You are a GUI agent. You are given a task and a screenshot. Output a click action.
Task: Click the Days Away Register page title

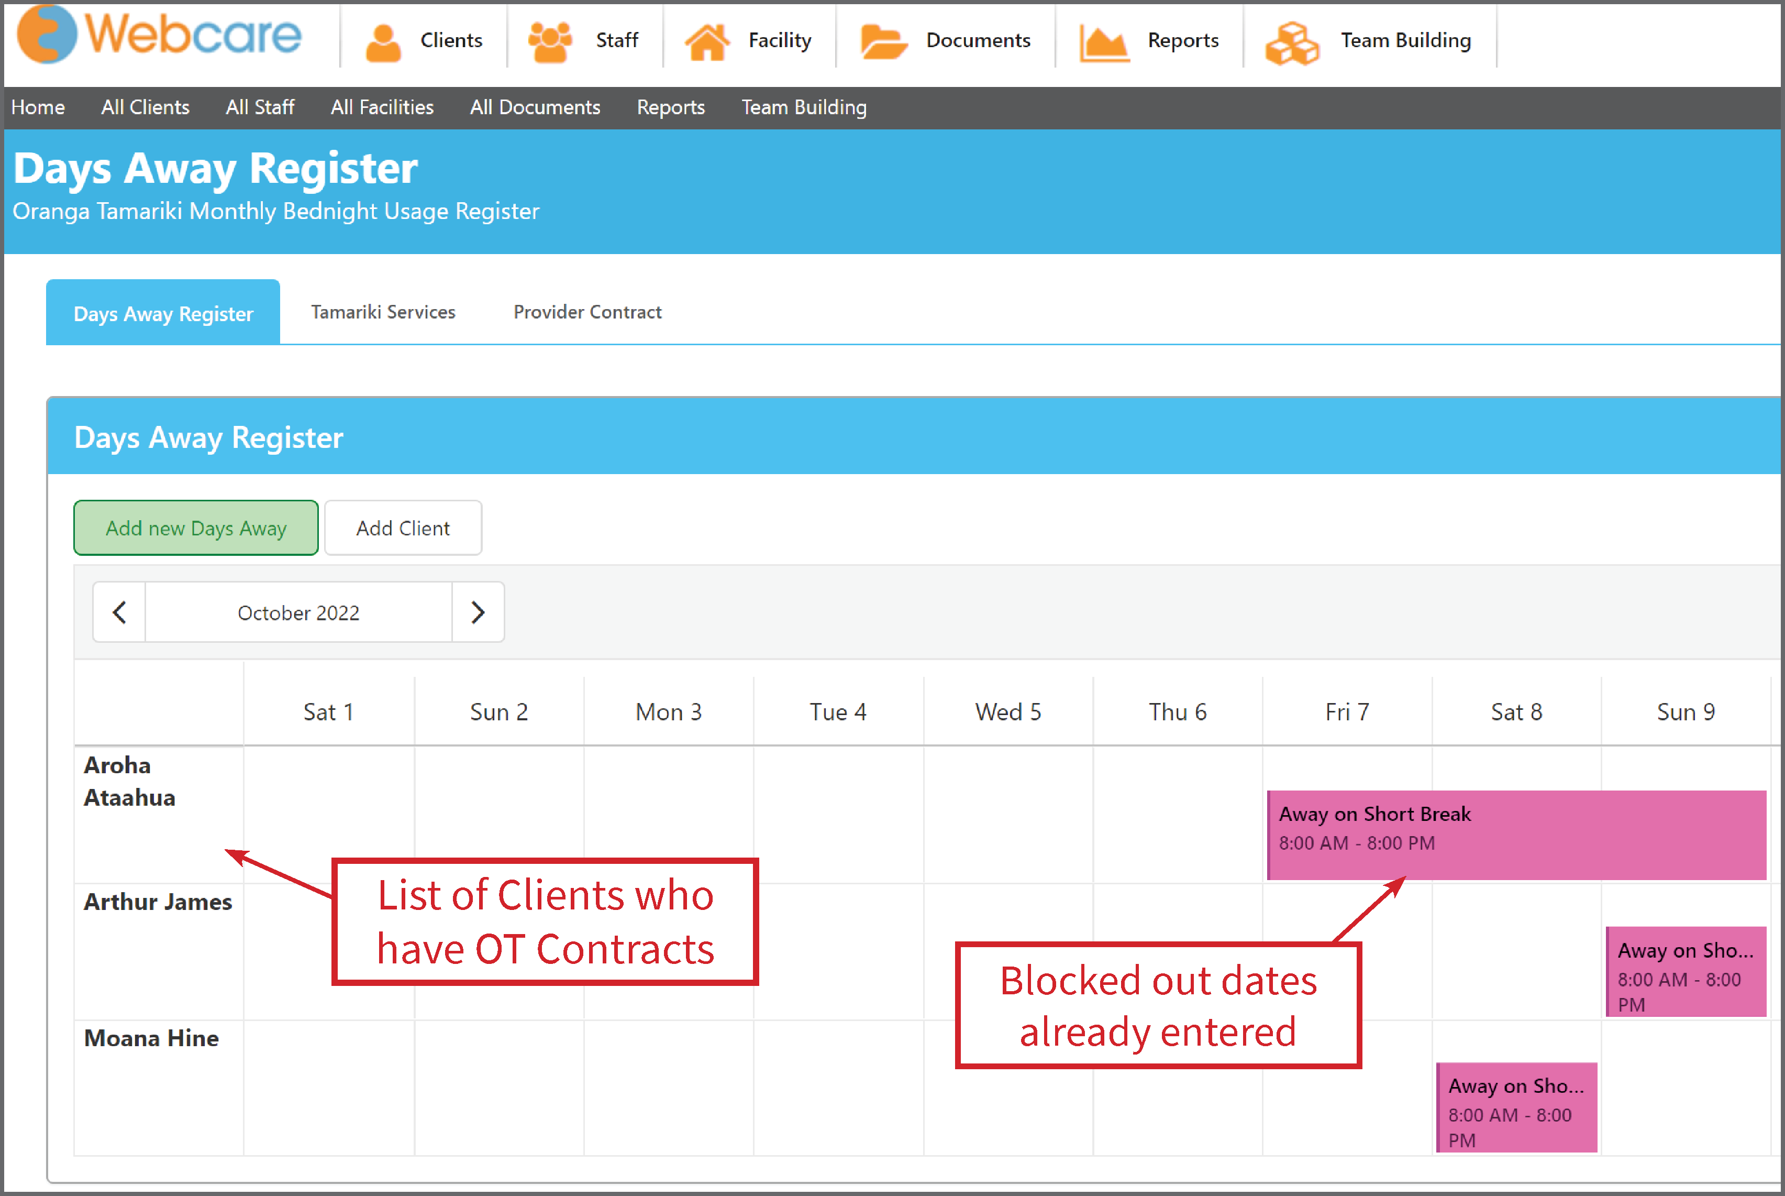click(x=215, y=169)
